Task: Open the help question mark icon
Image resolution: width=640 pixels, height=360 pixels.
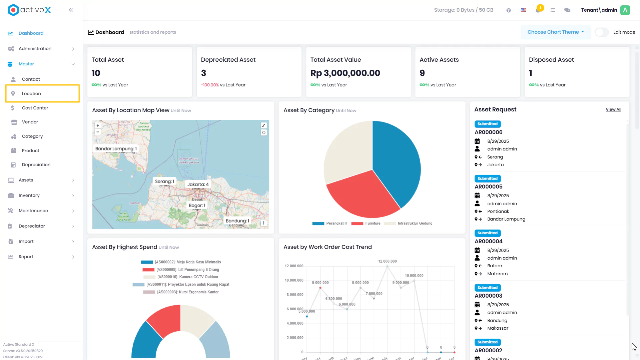Action: click(508, 10)
